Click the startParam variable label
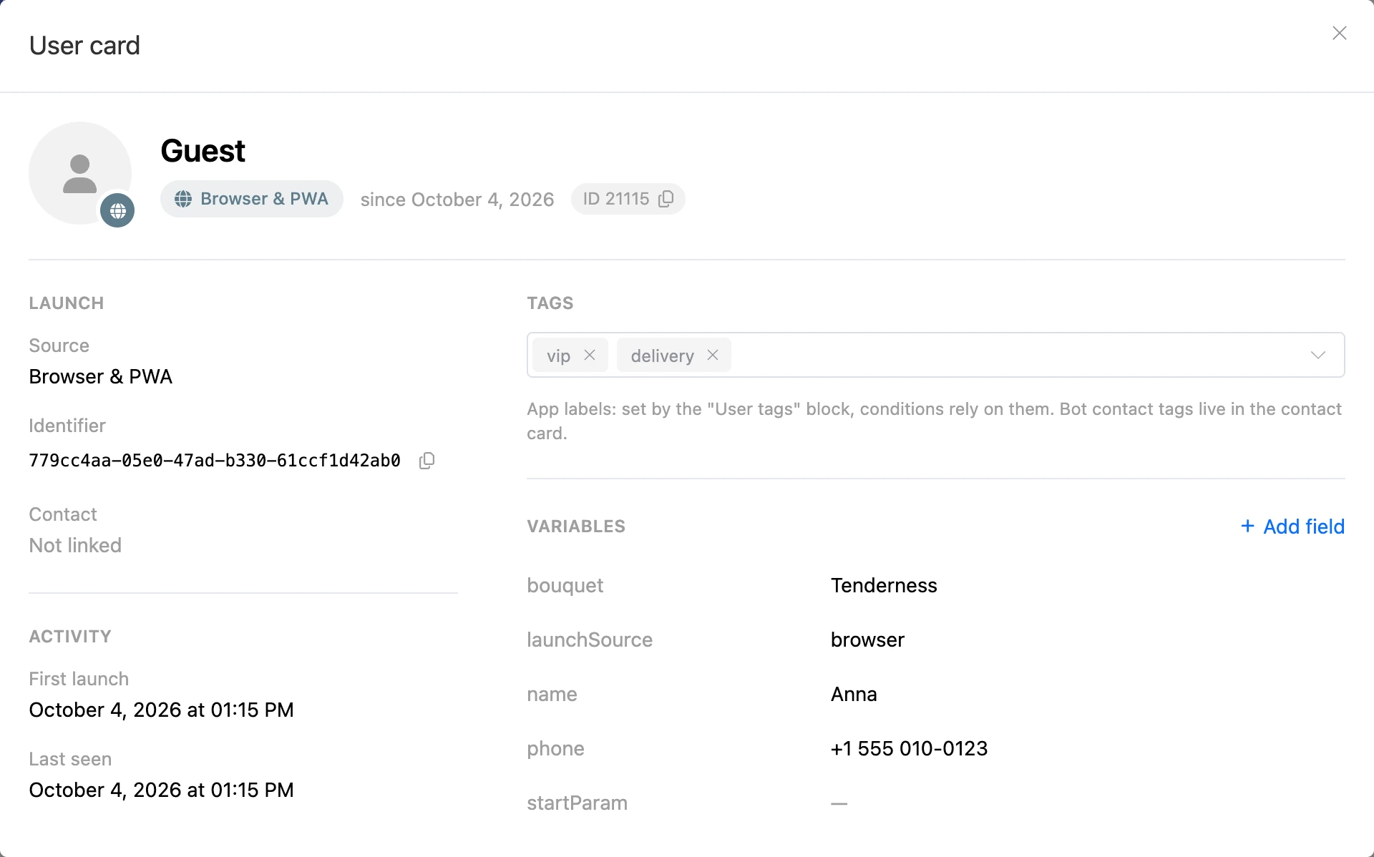1374x857 pixels. coord(578,803)
